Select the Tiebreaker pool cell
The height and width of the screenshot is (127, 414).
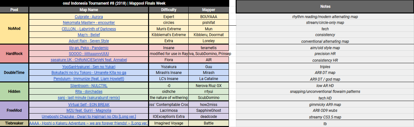click(14, 123)
